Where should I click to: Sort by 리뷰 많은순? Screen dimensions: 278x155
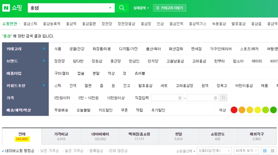[x=118, y=151]
